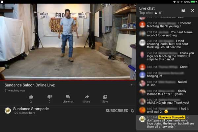Expand the video description arrow
The image size is (198, 132).
[x=131, y=85]
